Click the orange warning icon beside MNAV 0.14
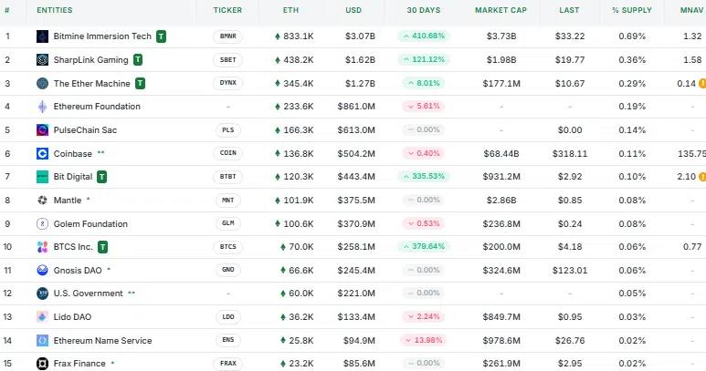The width and height of the screenshot is (706, 371). click(x=702, y=84)
